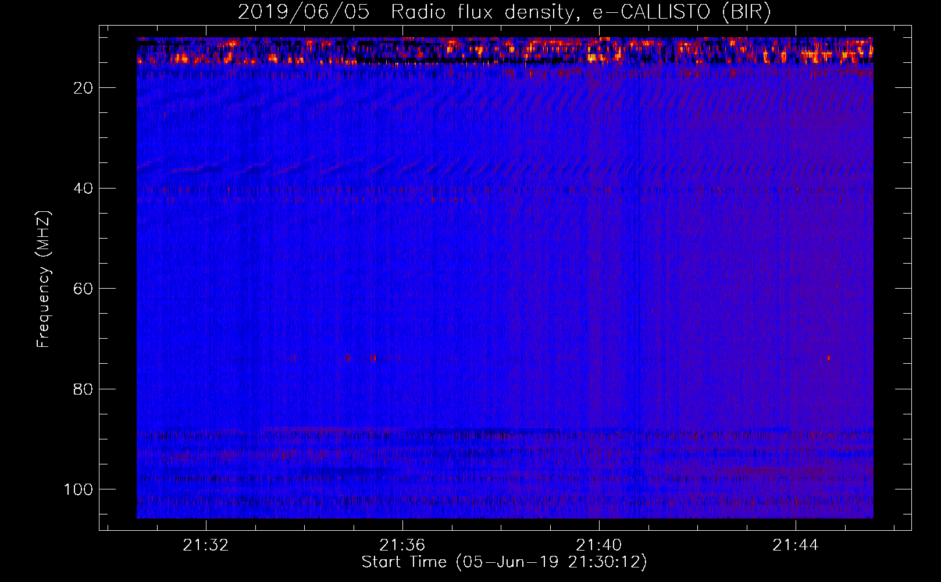941x582 pixels.
Task: Click the 21:32 time tick label
Action: [206, 545]
